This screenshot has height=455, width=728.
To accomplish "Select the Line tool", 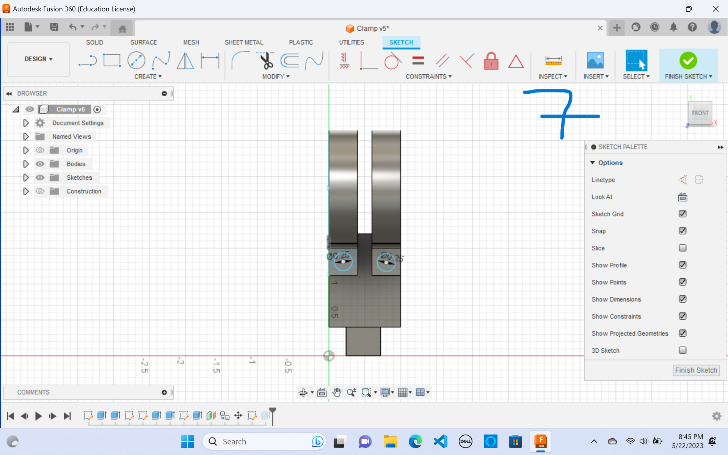I will coord(88,60).
